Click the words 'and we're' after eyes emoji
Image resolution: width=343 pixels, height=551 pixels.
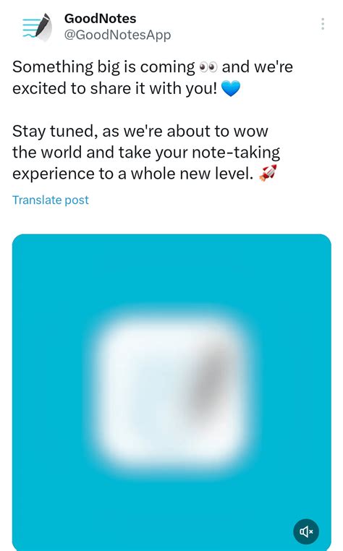257,67
